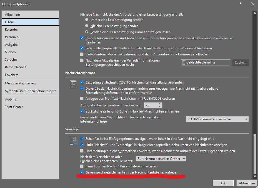Viewport: 258px width, 188px height.
Task: Open Barrierefreiheit settings
Action: coord(30,67)
